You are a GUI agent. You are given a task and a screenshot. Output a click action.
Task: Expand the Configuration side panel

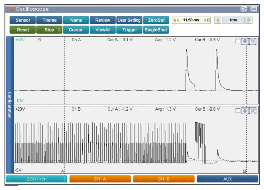[10, 105]
